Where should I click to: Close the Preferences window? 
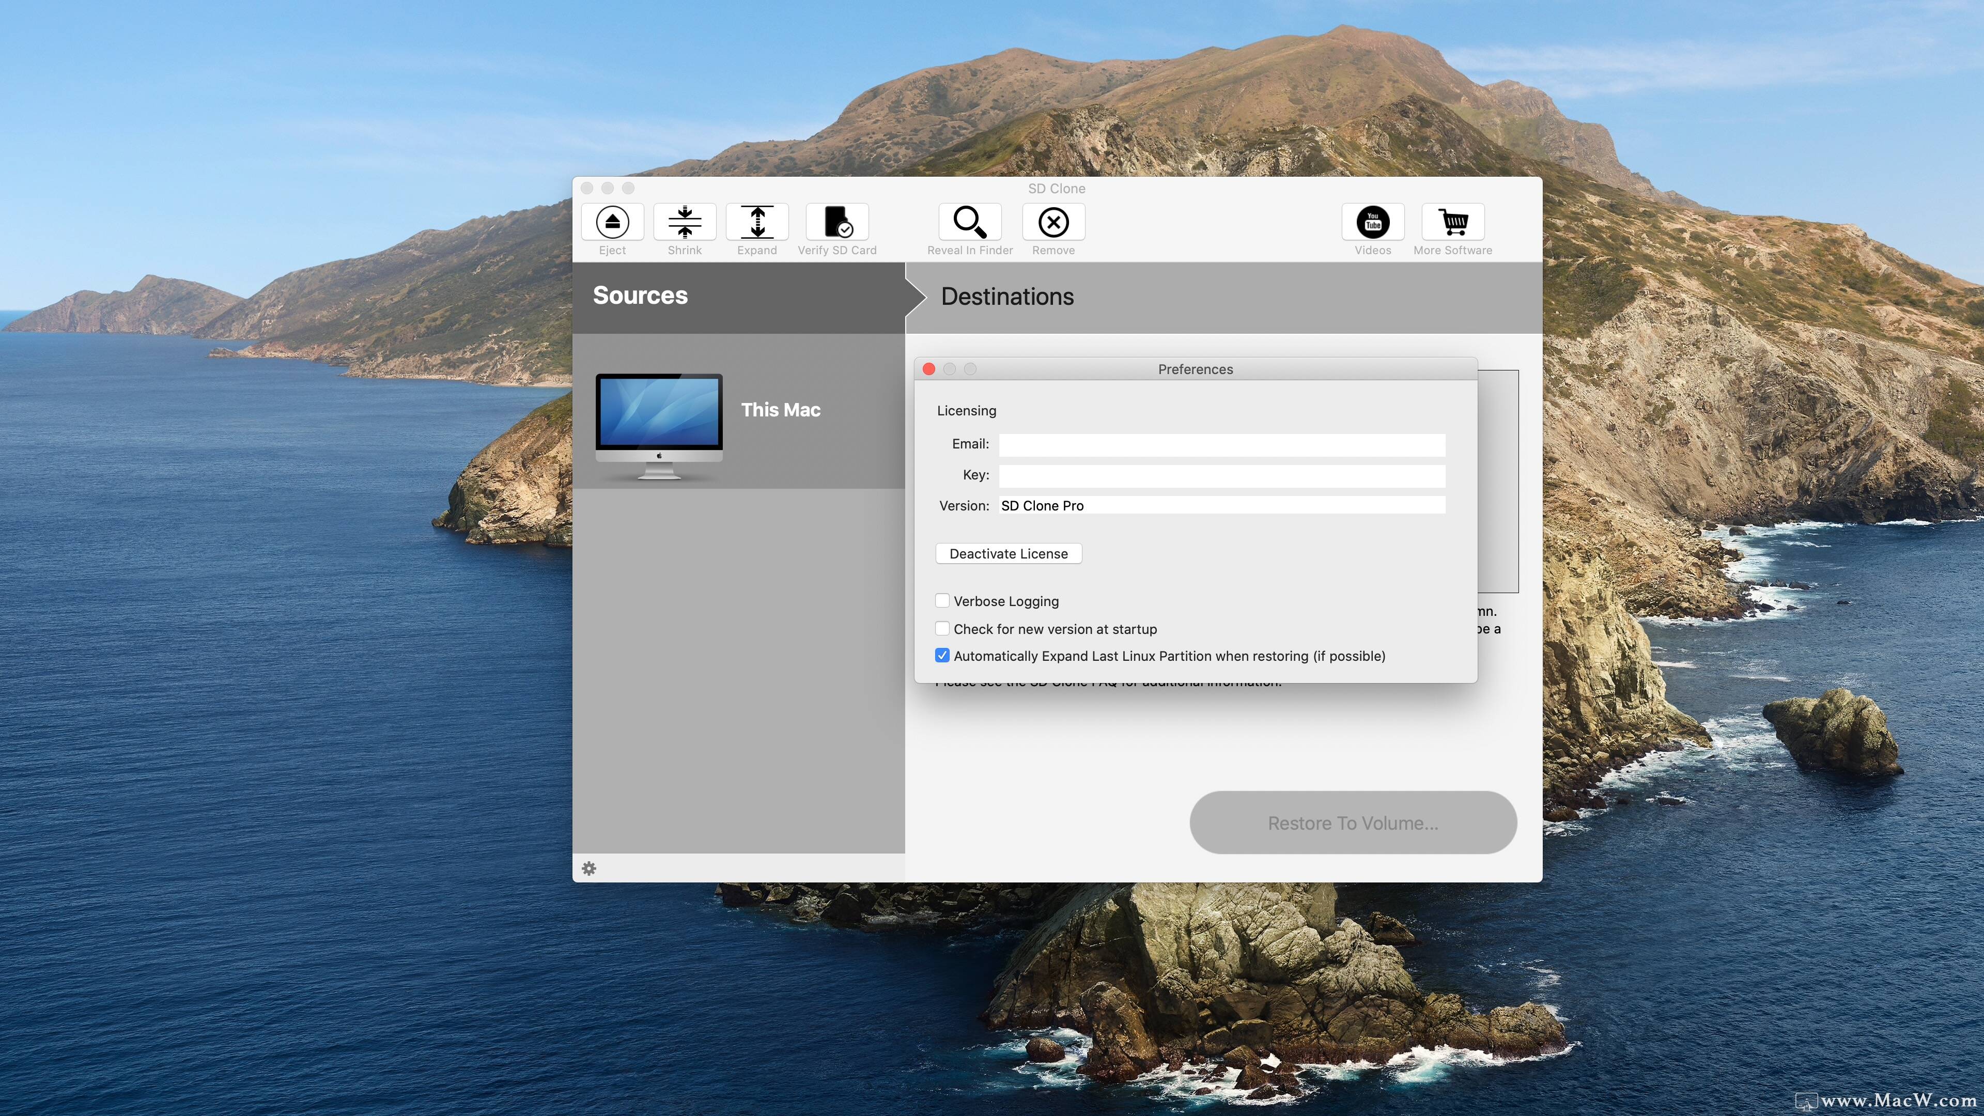pos(929,369)
